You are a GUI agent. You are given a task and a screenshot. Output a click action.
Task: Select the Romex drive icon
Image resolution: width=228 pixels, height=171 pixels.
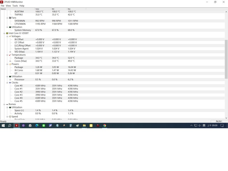pyautogui.click(x=7, y=104)
